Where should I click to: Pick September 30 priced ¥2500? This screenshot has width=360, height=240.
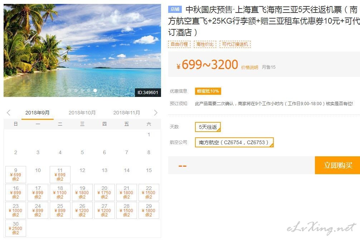16,228
